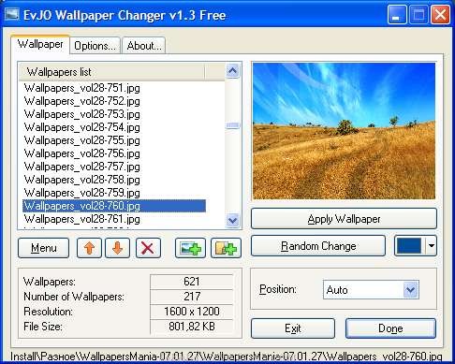Click the list scrollbar down arrow
Viewport: 455px width, 364px height.
[233, 221]
